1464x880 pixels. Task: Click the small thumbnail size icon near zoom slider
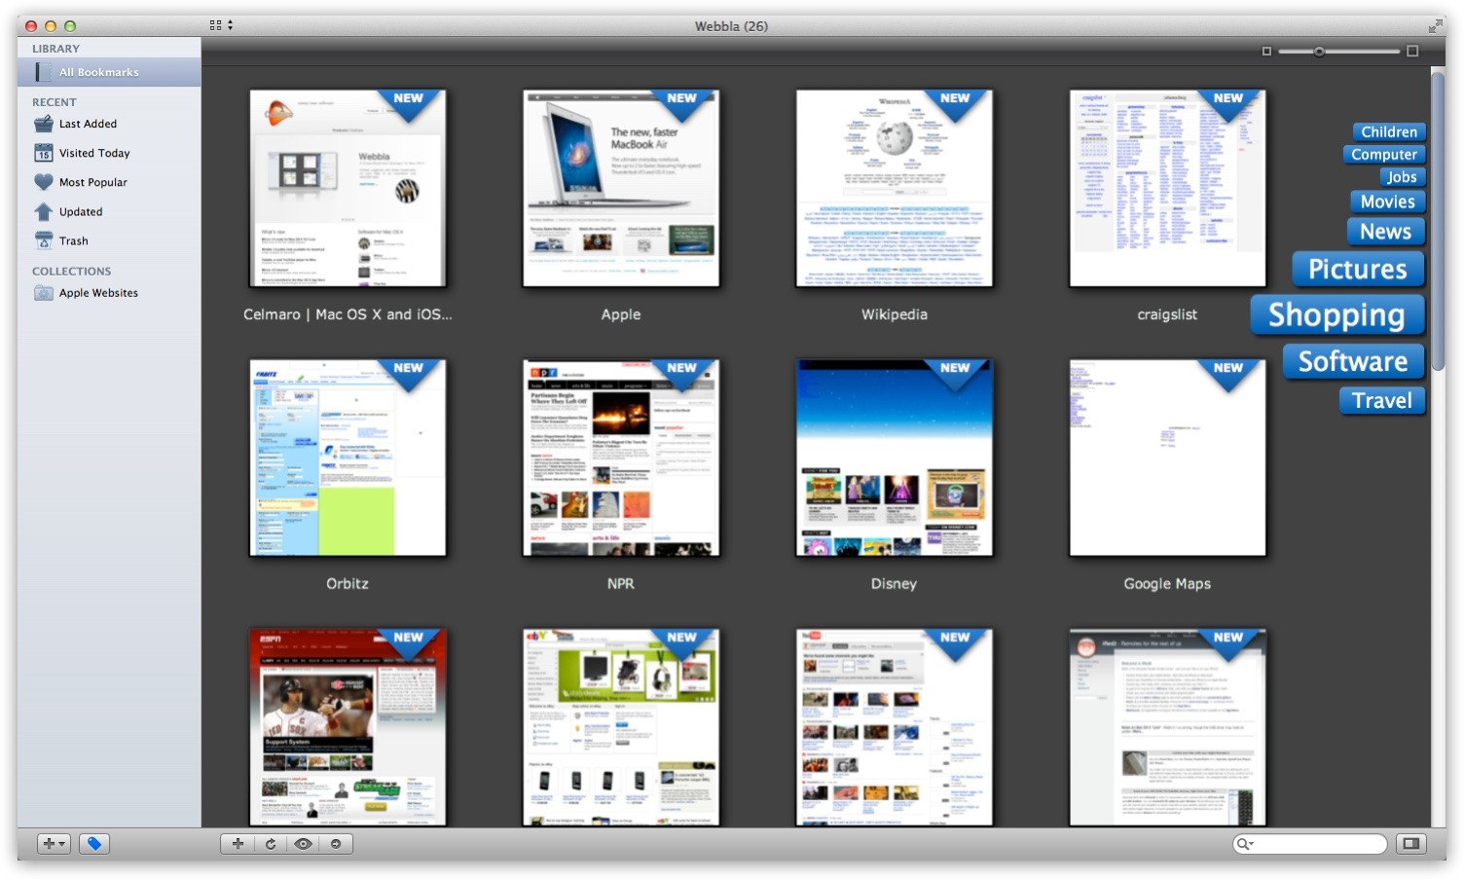1267,49
